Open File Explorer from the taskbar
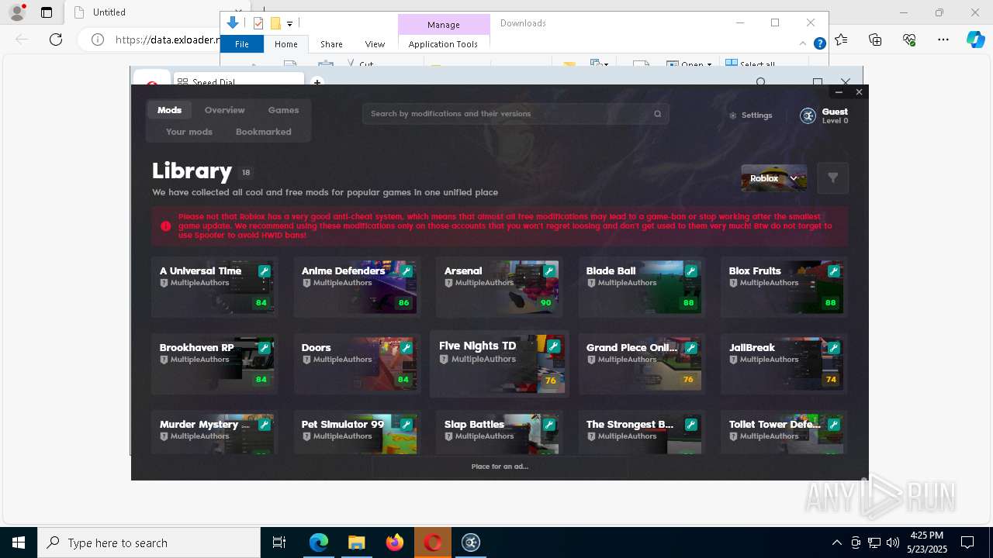Viewport: 993px width, 558px height. pyautogui.click(x=356, y=542)
